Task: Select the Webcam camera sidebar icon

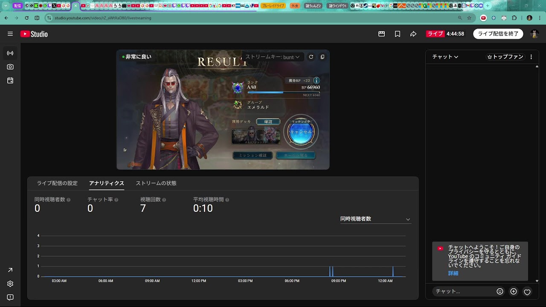Action: 10,67
